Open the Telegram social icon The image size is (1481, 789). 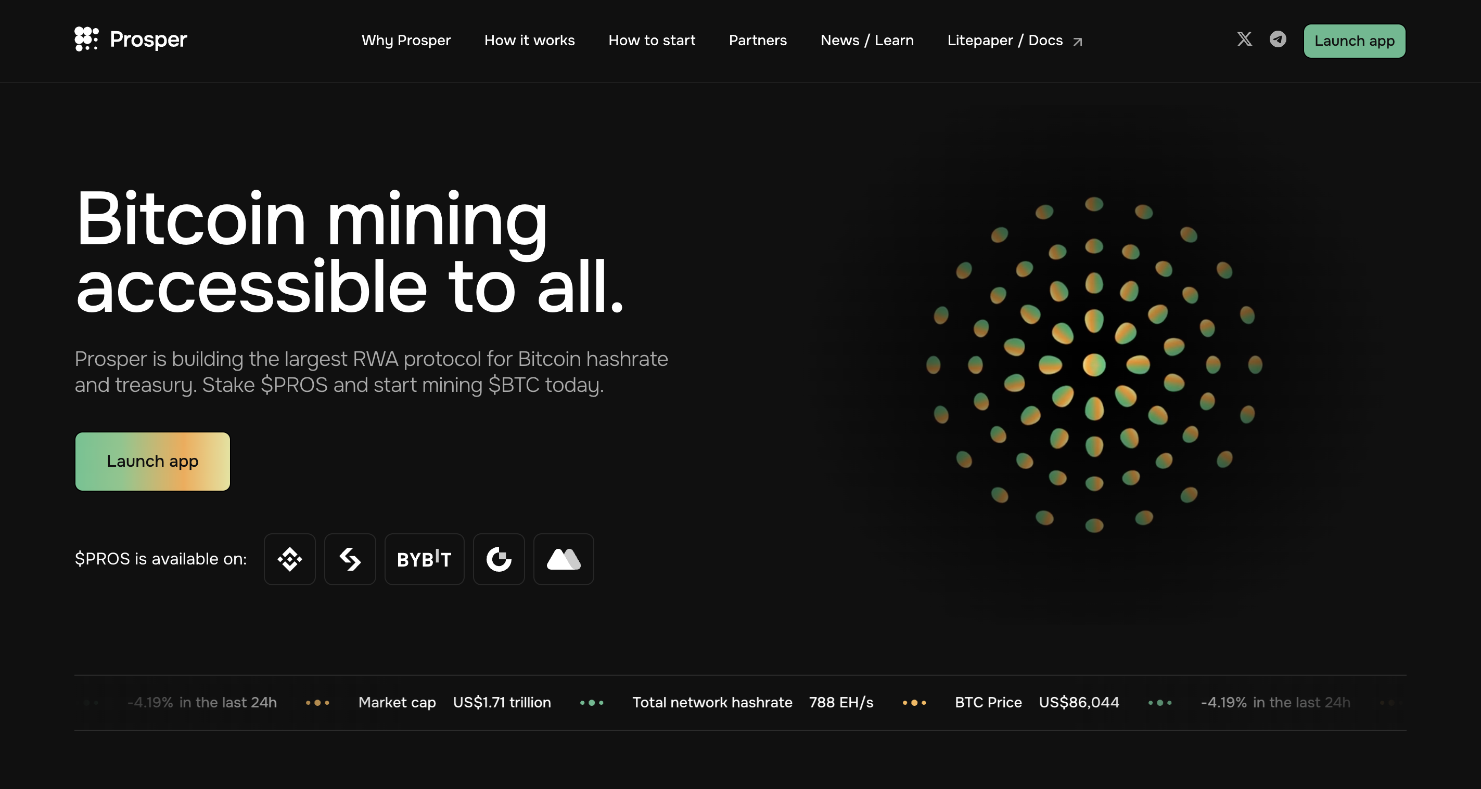coord(1278,39)
